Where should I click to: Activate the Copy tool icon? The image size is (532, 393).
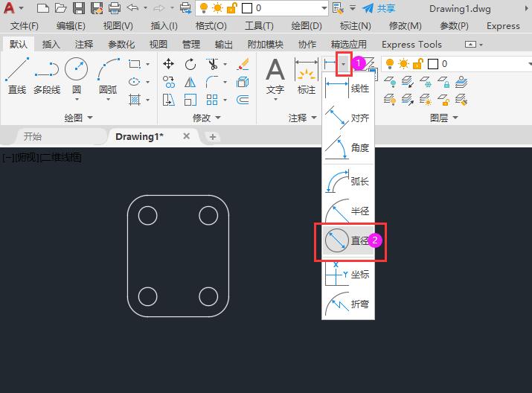168,82
